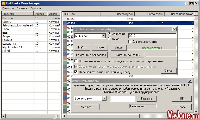Check 'Вставлять искомый текст из буфера обмена' option
200x120 pixels.
76,61
